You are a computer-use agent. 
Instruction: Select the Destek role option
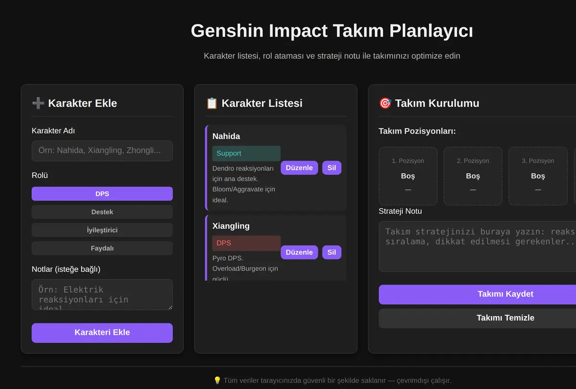click(x=102, y=212)
